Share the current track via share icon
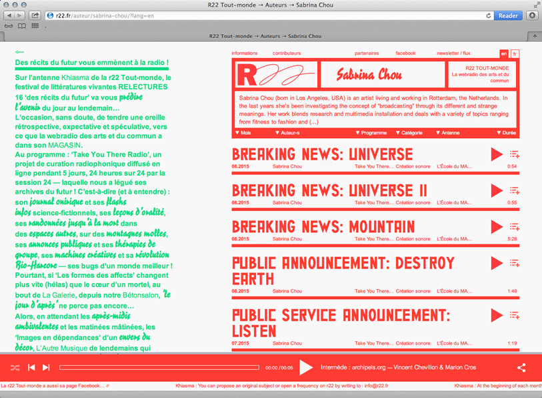This screenshot has width=542, height=398. 521,367
